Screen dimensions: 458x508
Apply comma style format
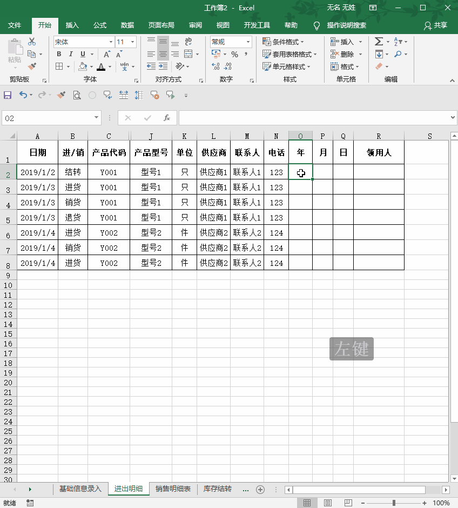[x=246, y=54]
